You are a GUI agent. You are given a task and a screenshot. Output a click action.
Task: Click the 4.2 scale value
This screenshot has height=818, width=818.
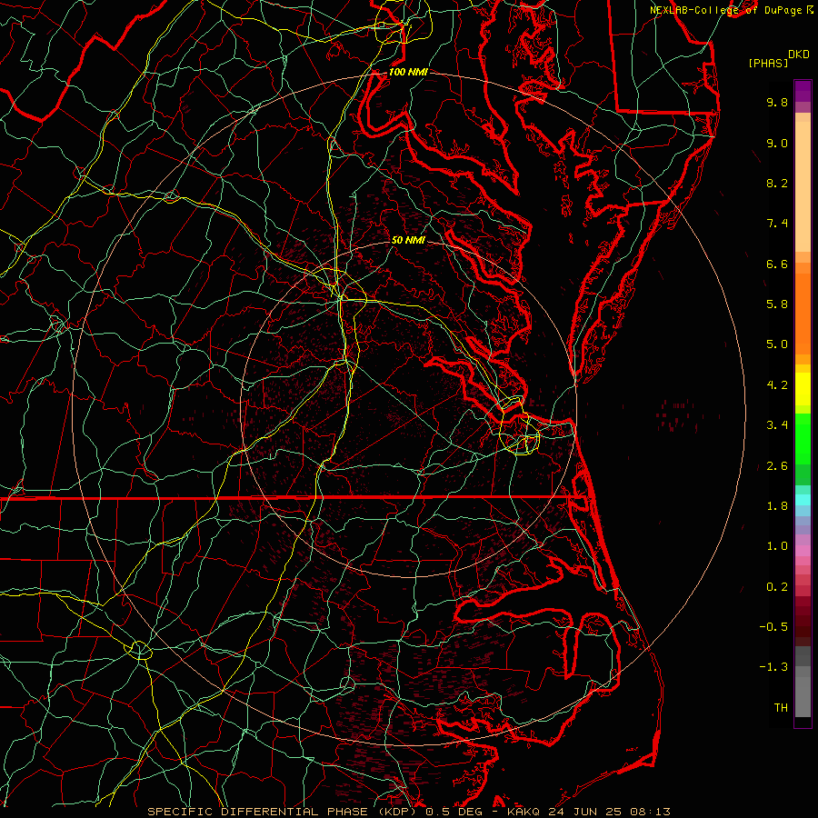pyautogui.click(x=777, y=385)
